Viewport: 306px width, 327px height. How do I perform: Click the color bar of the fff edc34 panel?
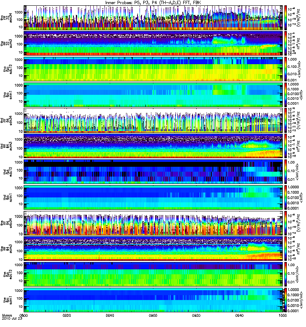click(286, 223)
